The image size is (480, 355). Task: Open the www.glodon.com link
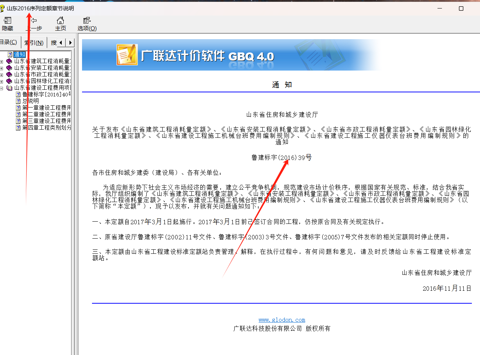point(282,320)
